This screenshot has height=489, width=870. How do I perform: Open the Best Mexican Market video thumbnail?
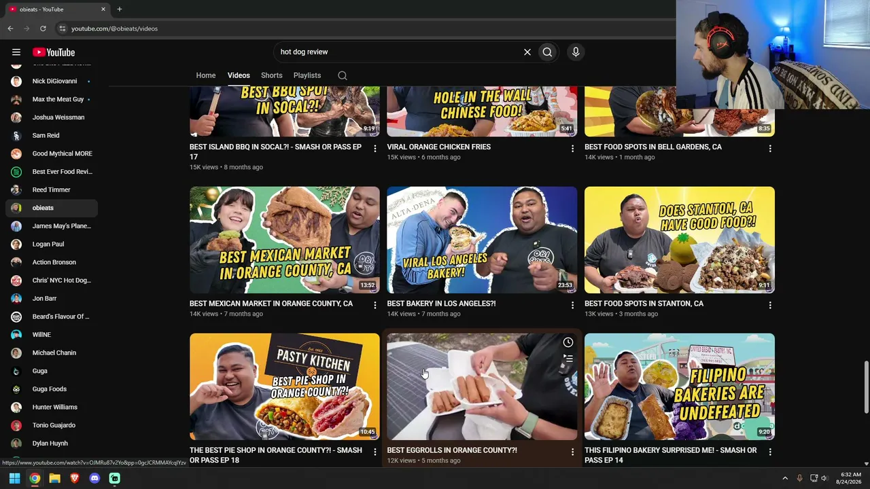point(285,240)
